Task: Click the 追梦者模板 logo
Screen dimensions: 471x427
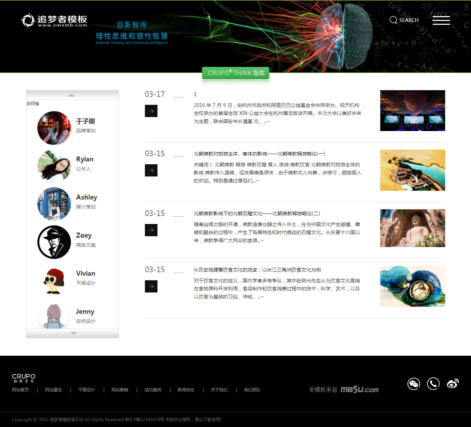Action: tap(54, 21)
